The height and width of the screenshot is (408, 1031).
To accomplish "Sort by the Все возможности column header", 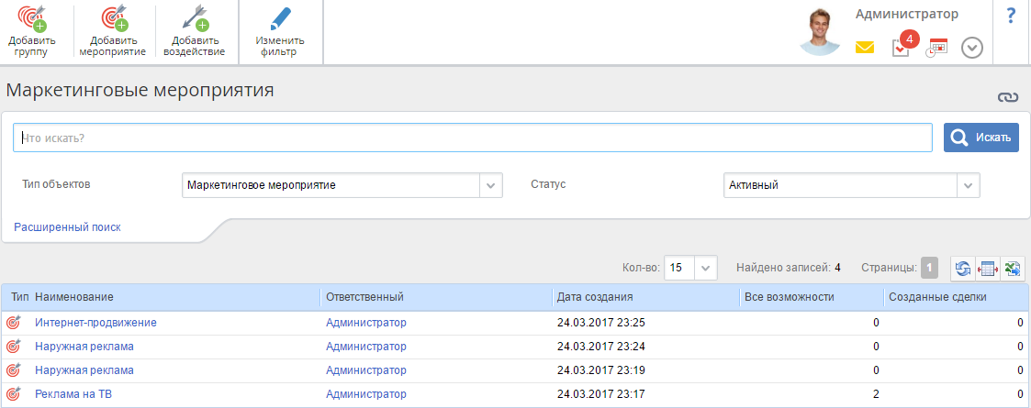I will tap(789, 298).
